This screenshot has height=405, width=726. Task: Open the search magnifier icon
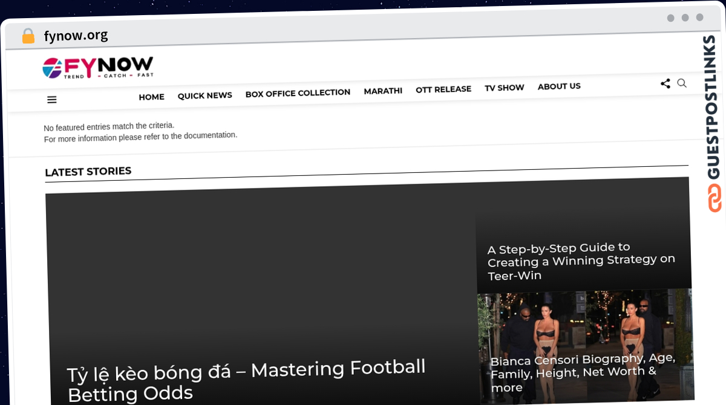(x=682, y=83)
